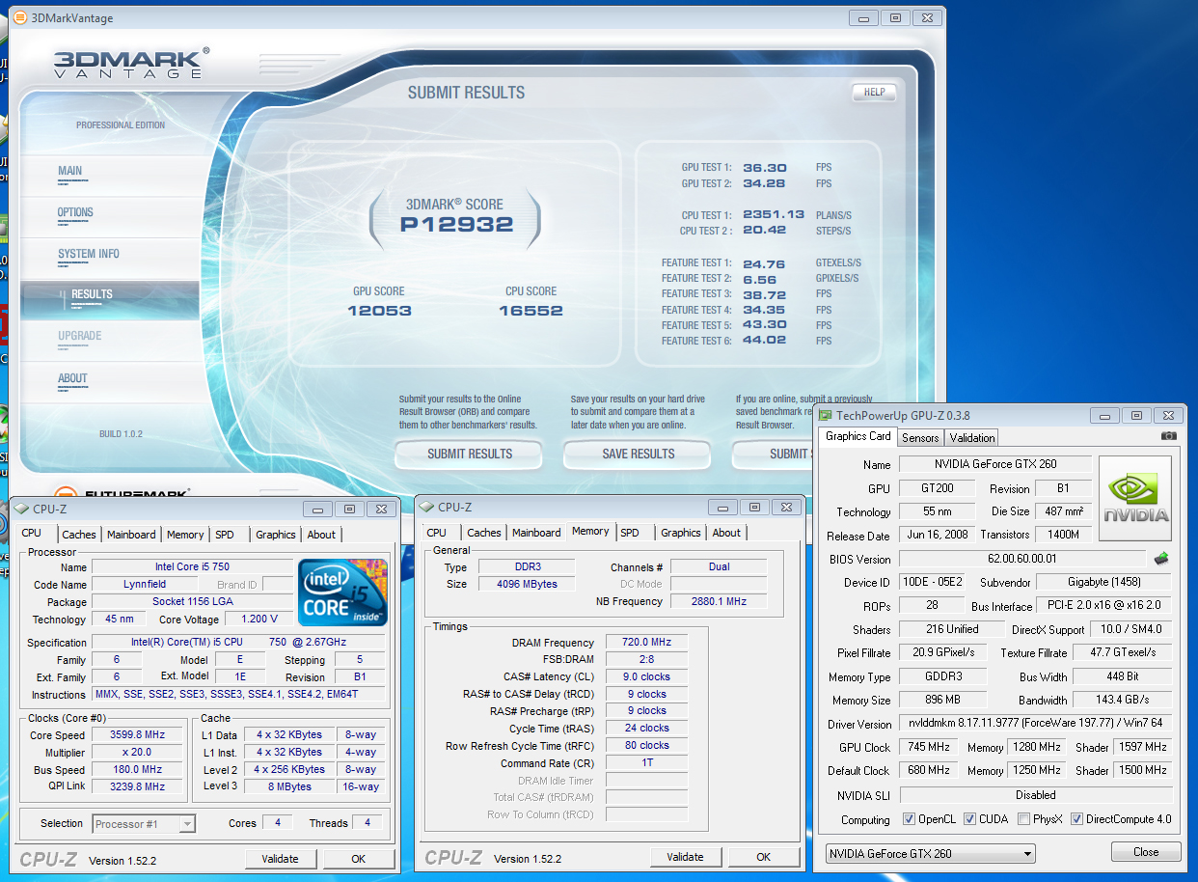Click the Package value Socket 1156 LGA
This screenshot has height=882, width=1198.
191,602
